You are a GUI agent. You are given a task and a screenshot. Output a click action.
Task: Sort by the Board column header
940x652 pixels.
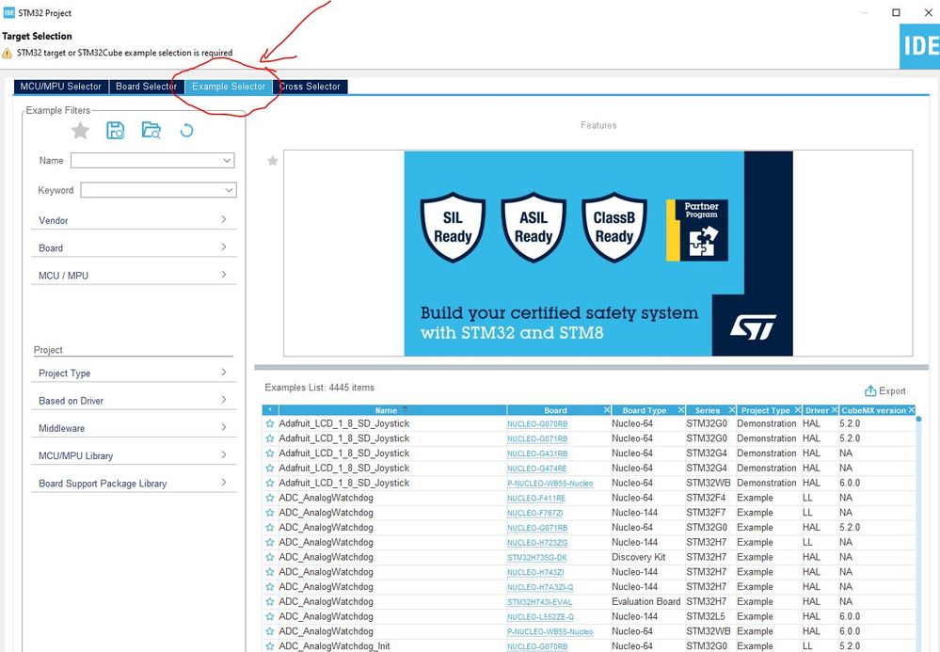555,410
